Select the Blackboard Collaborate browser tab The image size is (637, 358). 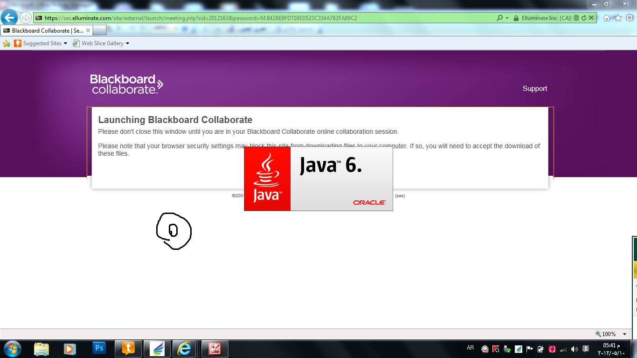pos(47,30)
